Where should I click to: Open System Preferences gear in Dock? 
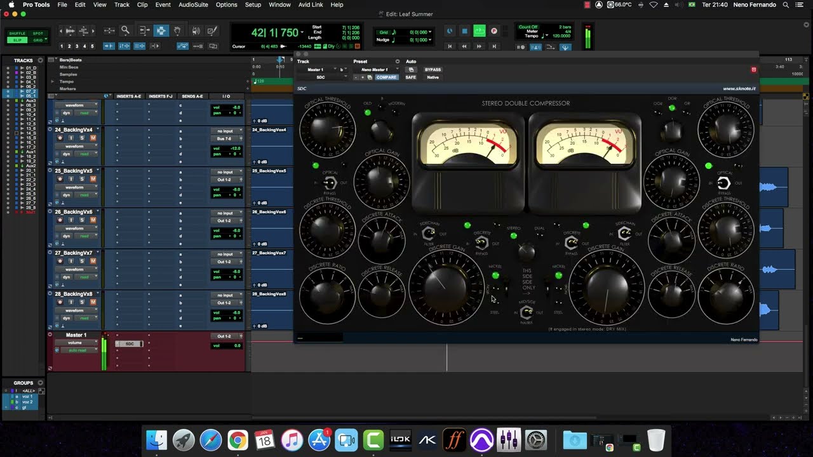tap(536, 440)
